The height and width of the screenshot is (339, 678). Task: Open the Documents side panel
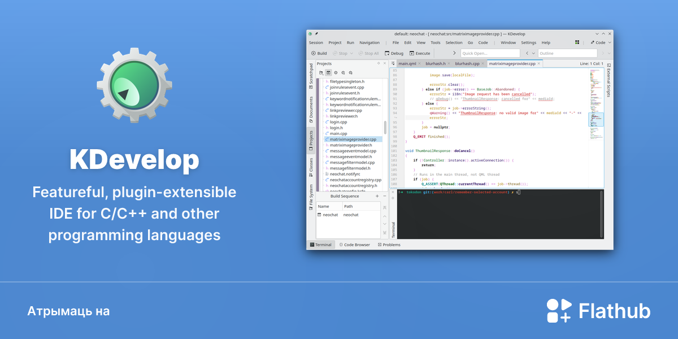[x=311, y=109]
